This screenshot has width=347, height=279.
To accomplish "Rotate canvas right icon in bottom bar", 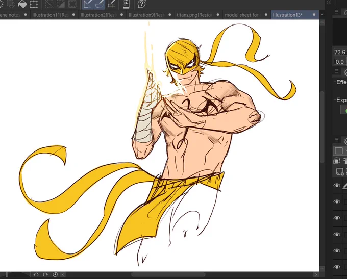I will pyautogui.click(x=45, y=274).
